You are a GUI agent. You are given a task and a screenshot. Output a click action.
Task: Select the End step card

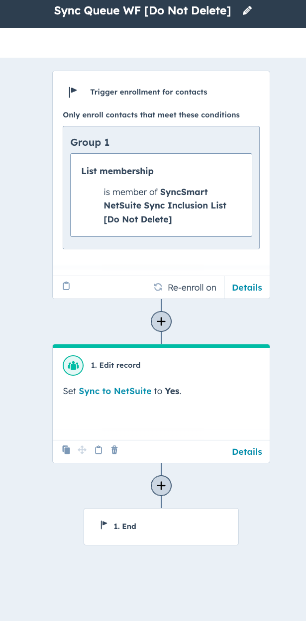tap(161, 526)
